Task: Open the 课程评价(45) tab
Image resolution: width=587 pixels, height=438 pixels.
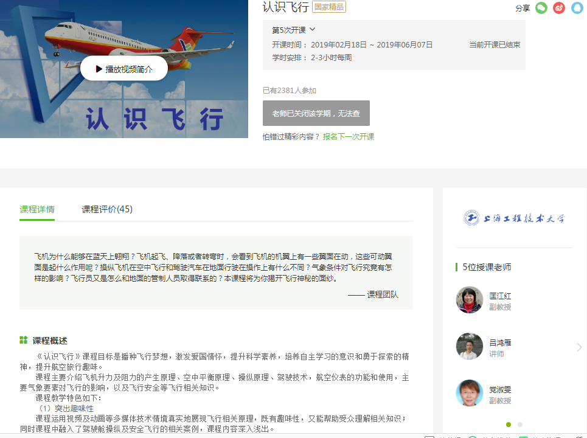Action: click(107, 209)
